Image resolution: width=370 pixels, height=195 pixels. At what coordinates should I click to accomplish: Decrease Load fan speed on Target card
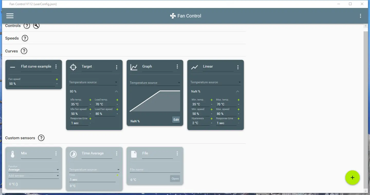click(x=117, y=114)
